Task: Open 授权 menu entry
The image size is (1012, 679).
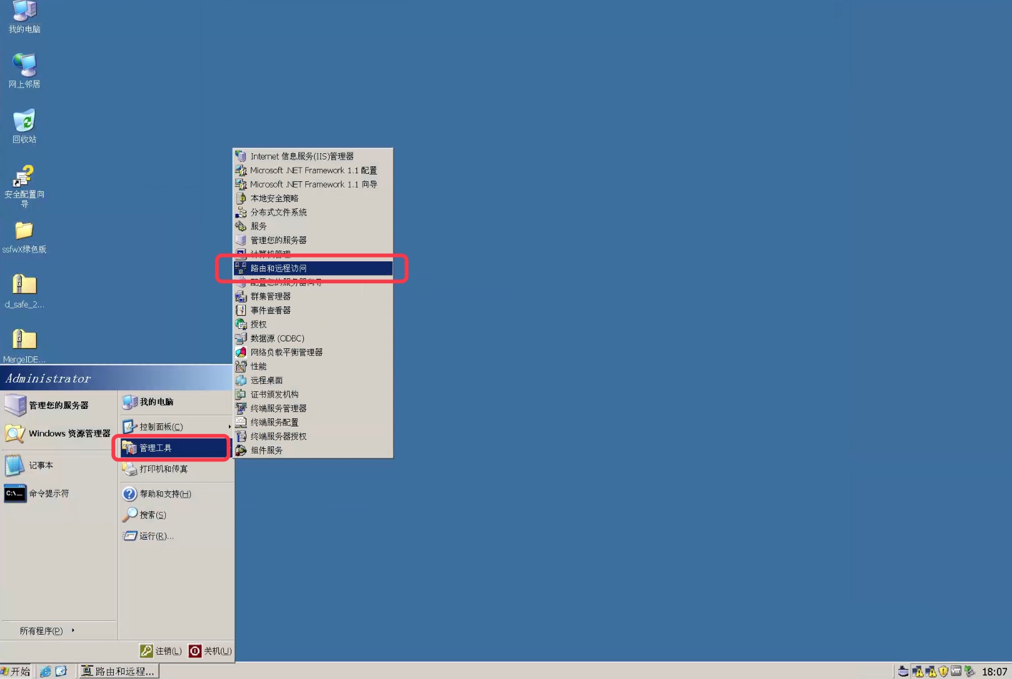Action: coord(313,324)
